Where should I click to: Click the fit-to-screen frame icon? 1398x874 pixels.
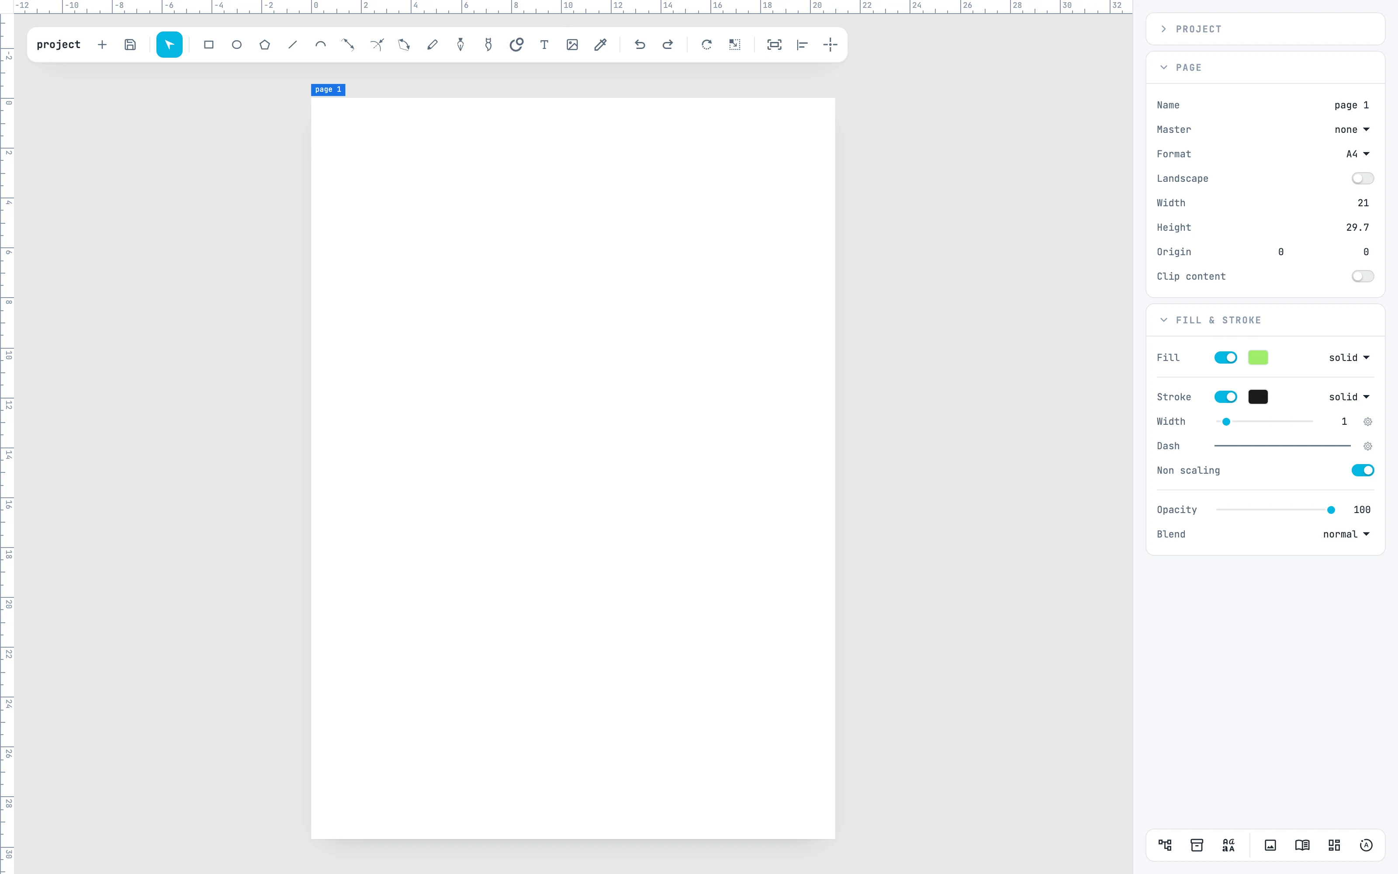coord(774,45)
